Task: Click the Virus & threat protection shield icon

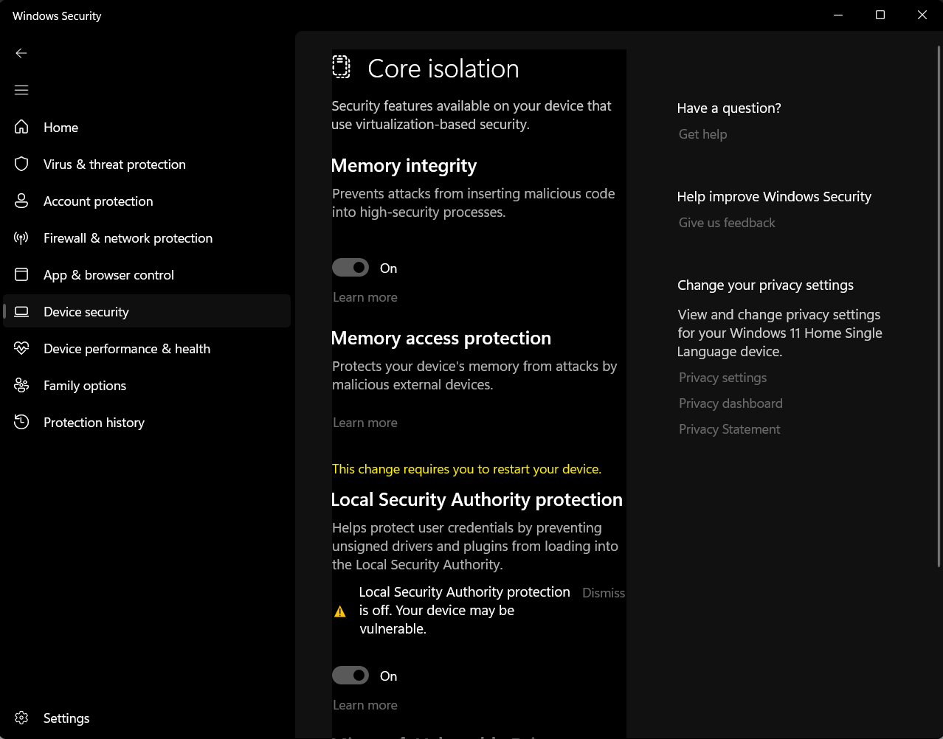Action: point(21,164)
